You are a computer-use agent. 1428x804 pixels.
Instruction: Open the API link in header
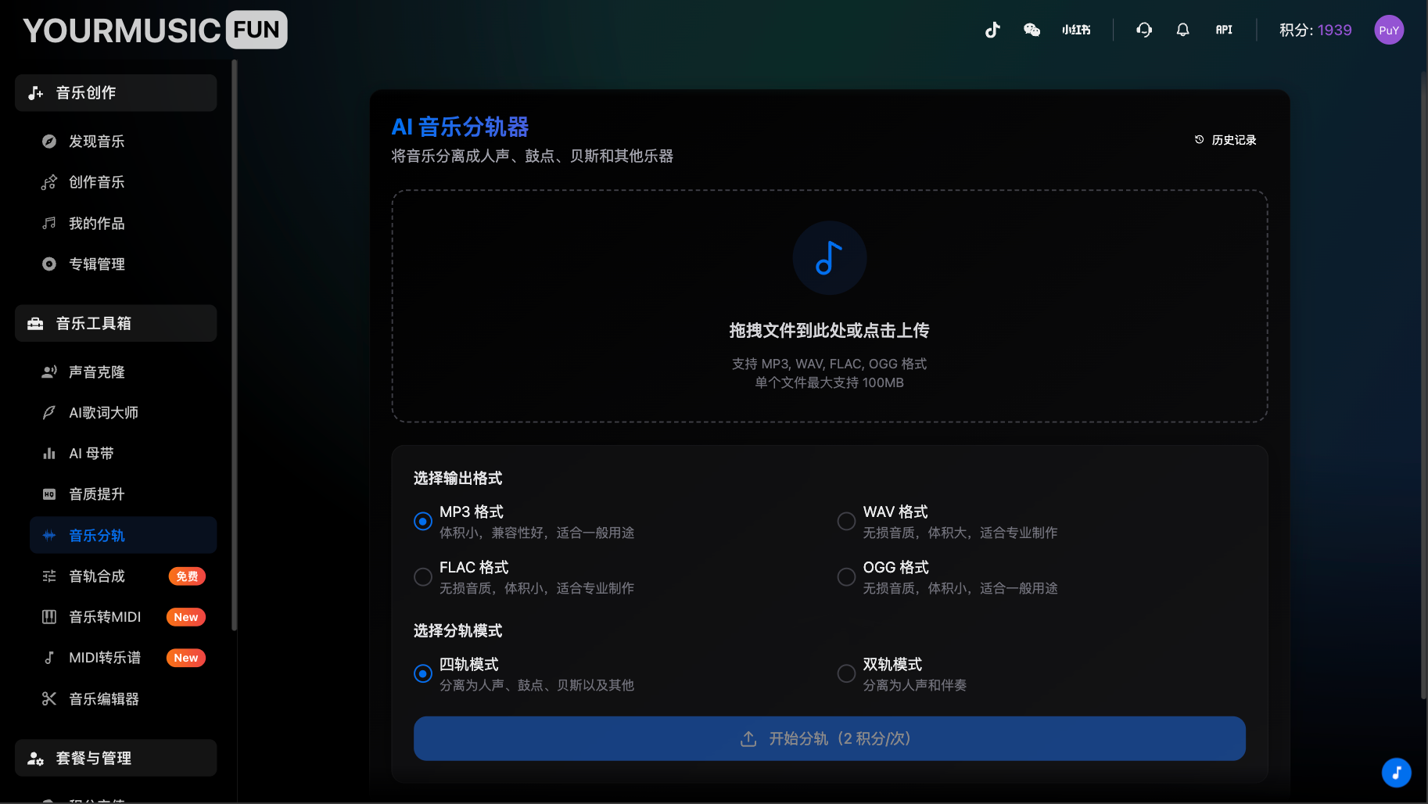1224,30
